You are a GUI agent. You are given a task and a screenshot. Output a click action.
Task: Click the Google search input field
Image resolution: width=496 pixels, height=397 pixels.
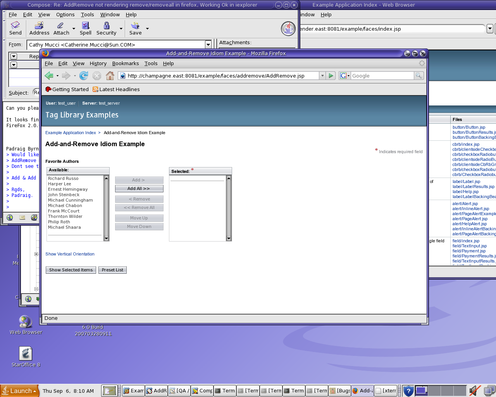click(x=382, y=76)
